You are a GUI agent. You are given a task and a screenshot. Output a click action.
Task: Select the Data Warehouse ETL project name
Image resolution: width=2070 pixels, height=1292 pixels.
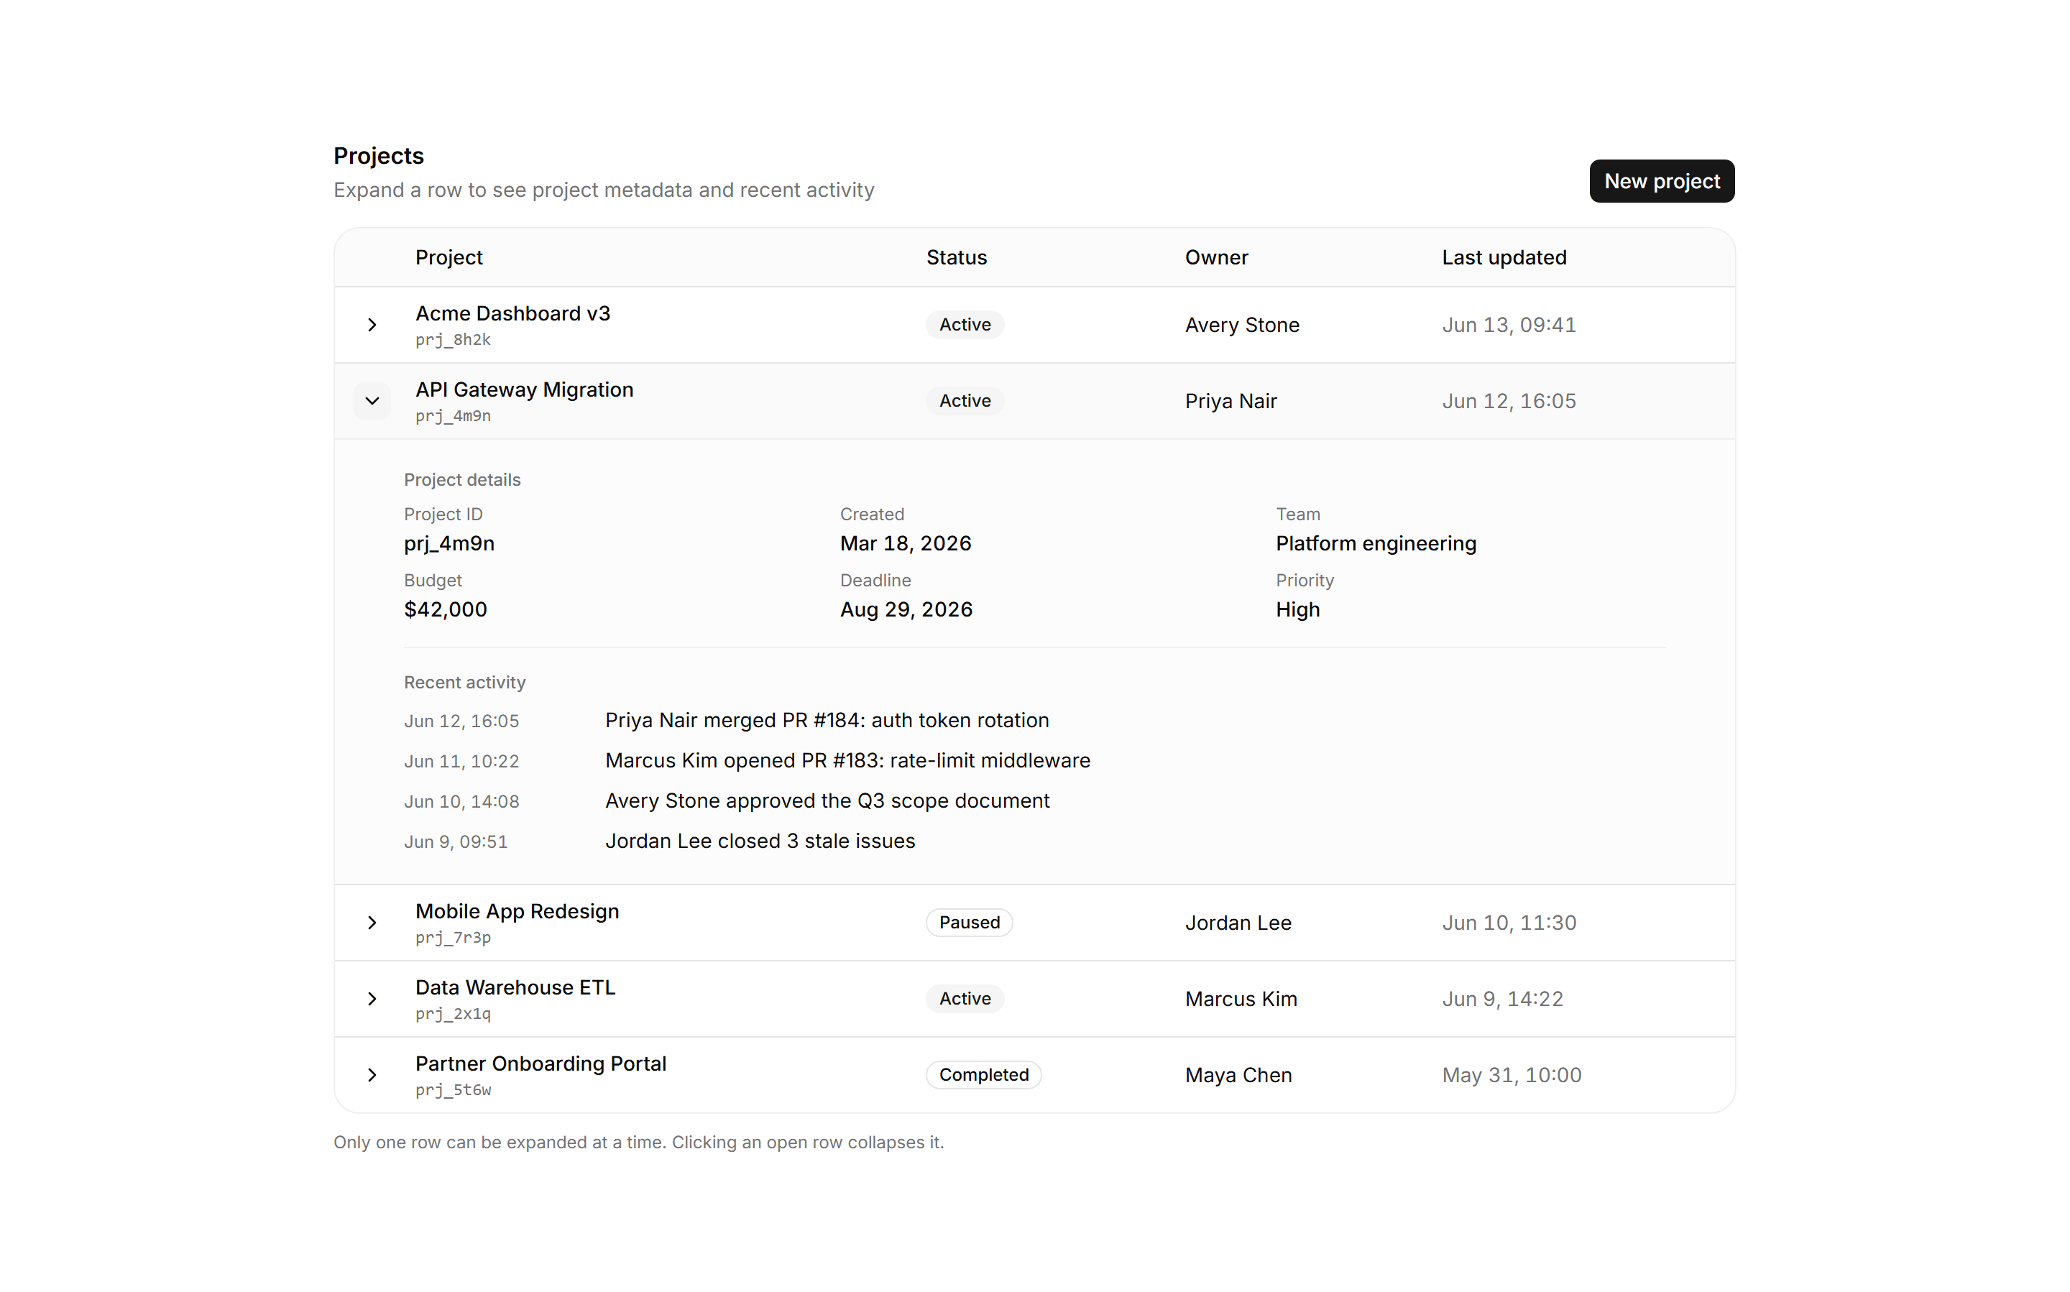click(515, 988)
